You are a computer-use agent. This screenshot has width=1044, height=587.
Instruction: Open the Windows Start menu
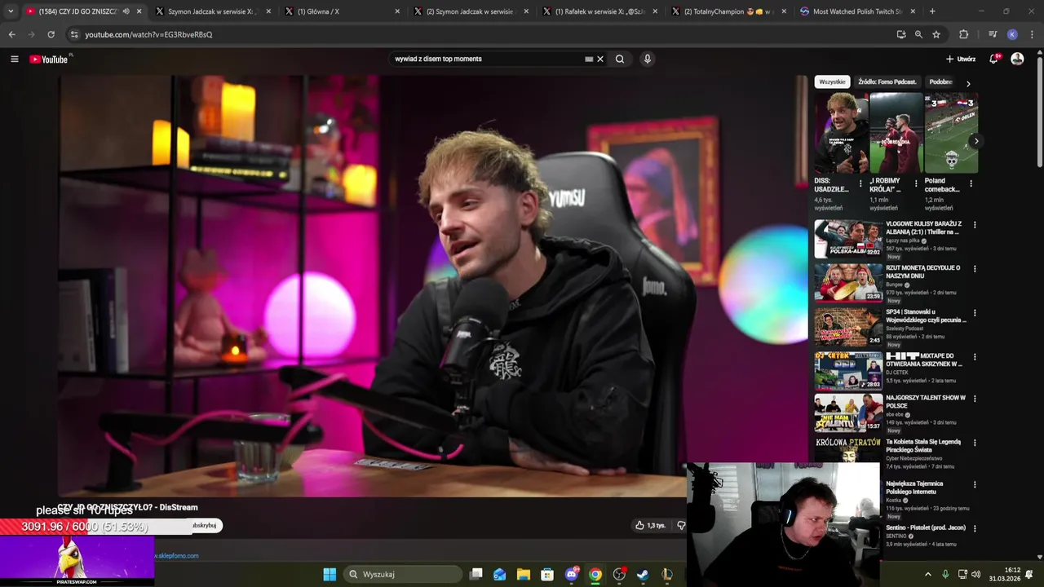[x=330, y=574]
